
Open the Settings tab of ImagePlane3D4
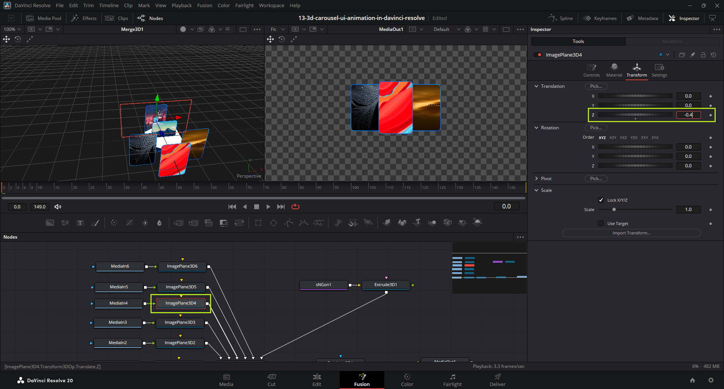coord(659,70)
